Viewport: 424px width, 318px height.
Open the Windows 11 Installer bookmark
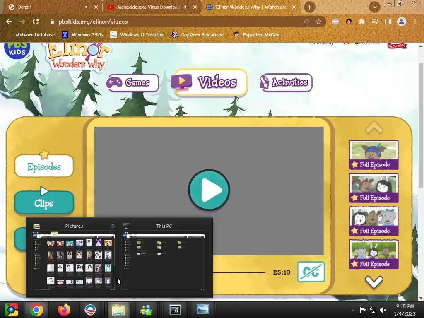click(137, 35)
